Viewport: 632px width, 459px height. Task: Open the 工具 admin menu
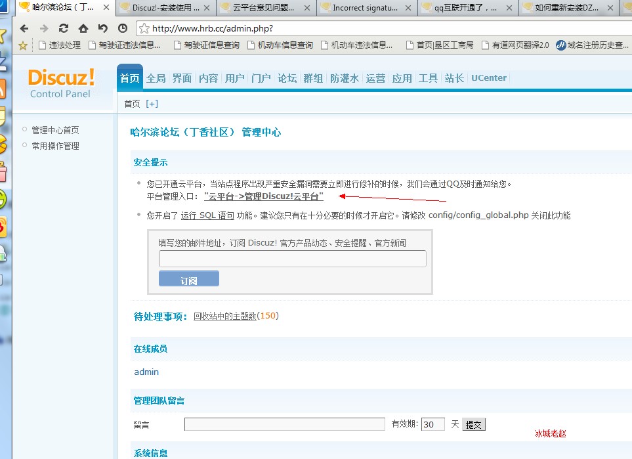point(428,78)
